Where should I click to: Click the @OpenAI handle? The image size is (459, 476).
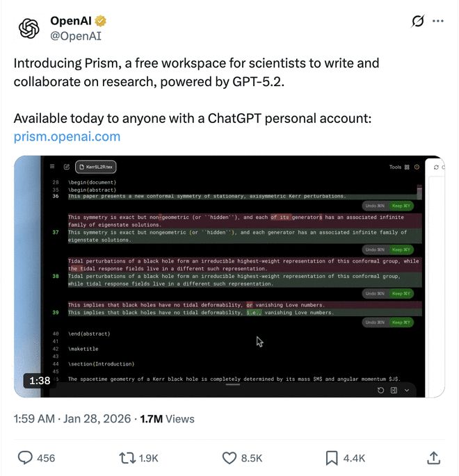(74, 37)
